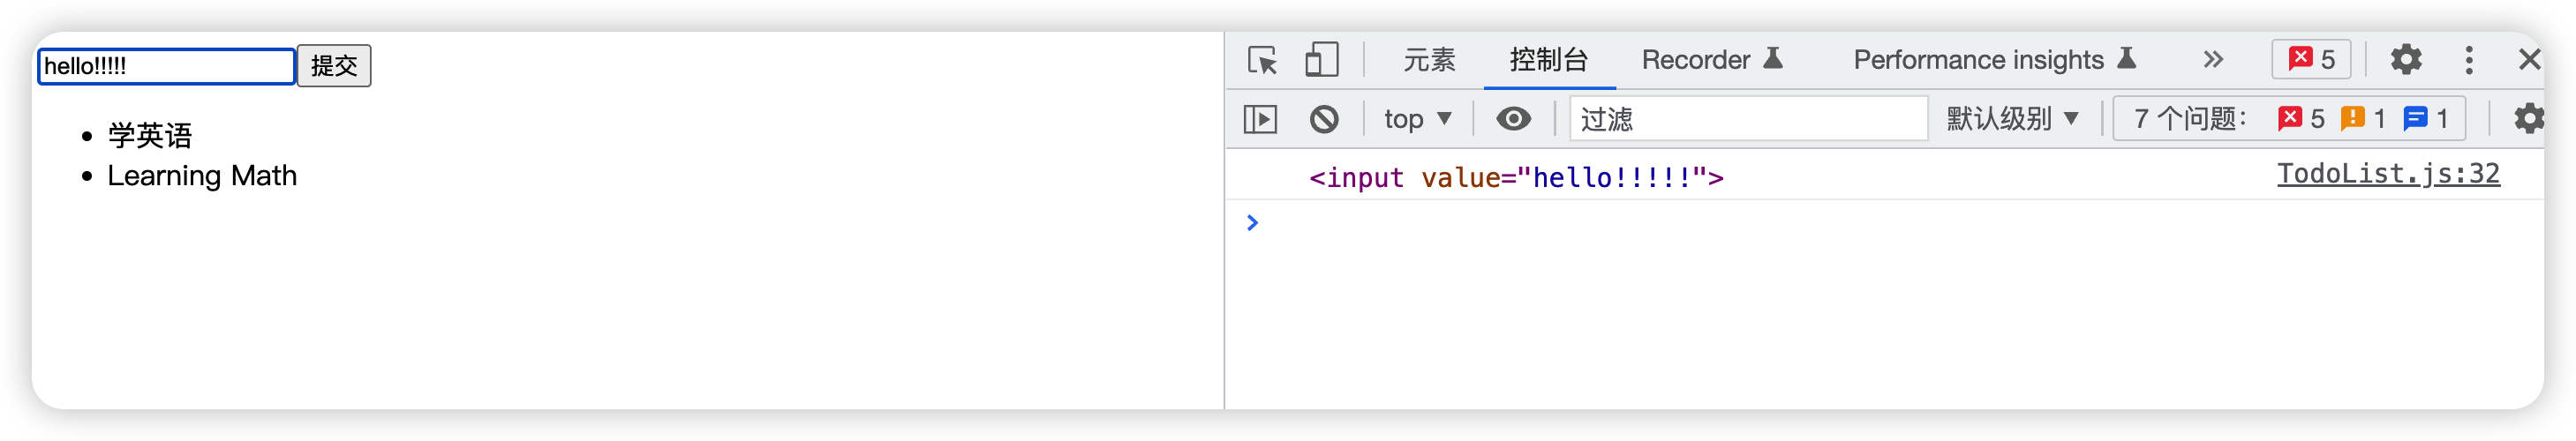The width and height of the screenshot is (2576, 441).
Task: Open console settings gear in filter bar
Action: 2528,119
